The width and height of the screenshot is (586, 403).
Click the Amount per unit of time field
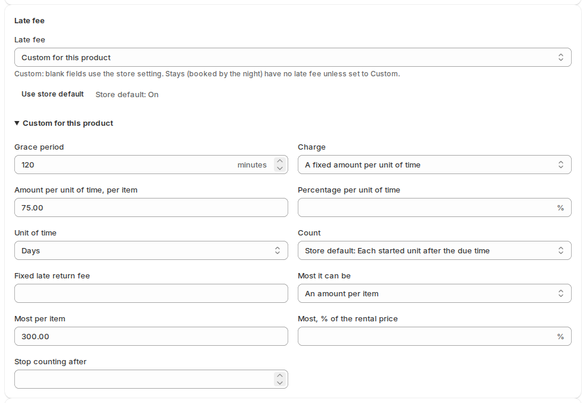click(151, 207)
